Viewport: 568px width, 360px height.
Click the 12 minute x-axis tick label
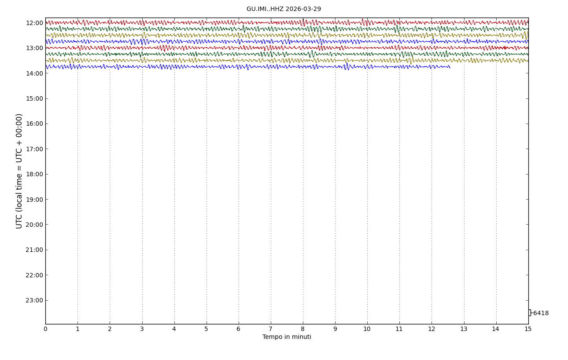(432, 329)
